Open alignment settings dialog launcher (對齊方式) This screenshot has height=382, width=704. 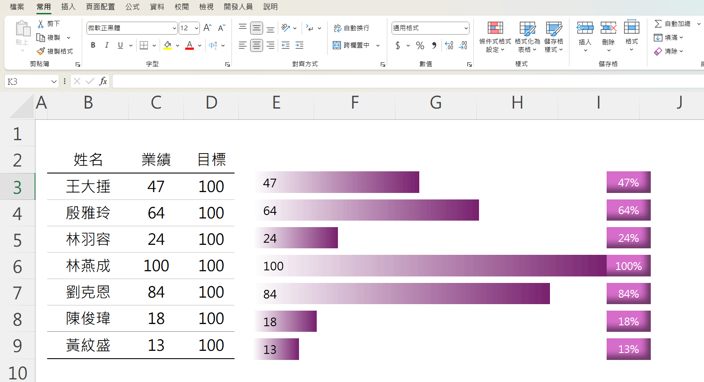click(383, 64)
